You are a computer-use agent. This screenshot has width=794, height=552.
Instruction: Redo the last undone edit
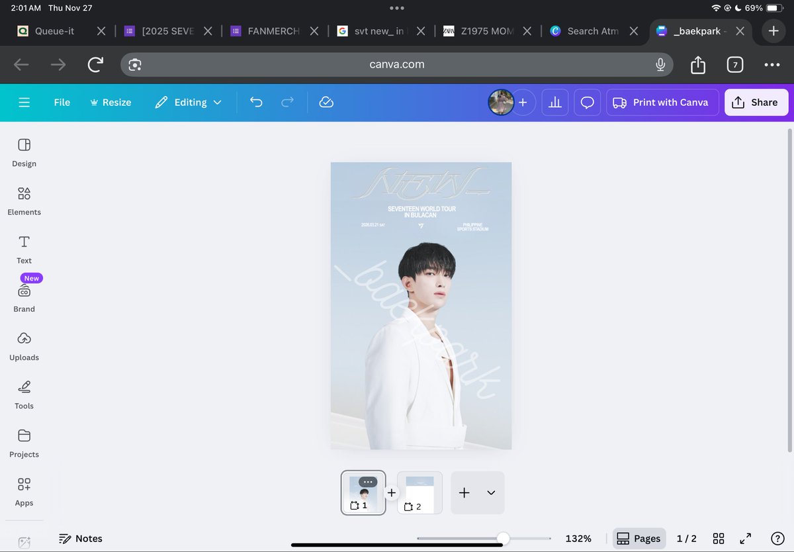[x=287, y=103]
